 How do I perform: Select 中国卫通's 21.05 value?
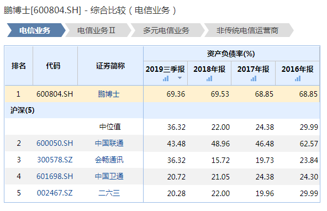(220, 177)
